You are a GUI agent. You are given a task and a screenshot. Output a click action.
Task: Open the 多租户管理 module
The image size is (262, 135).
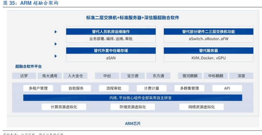tap(38, 88)
